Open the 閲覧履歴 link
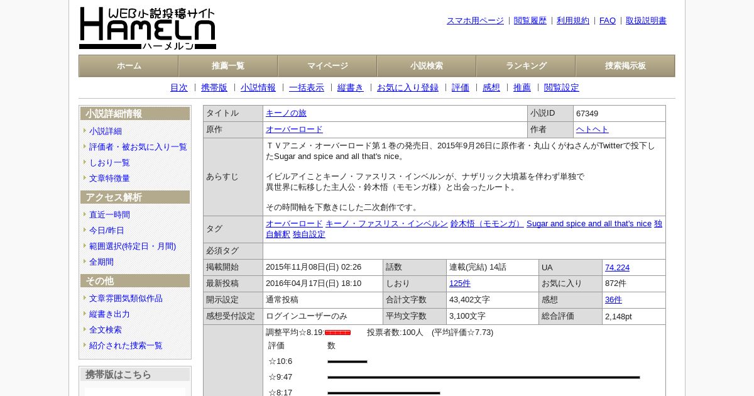 point(530,21)
